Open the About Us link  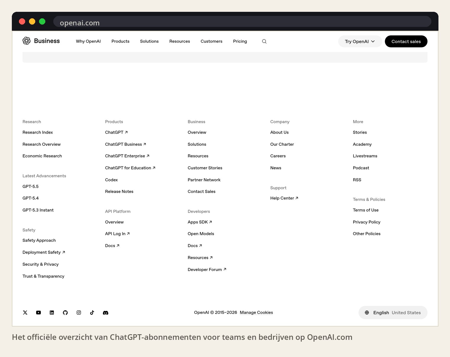[x=279, y=132]
